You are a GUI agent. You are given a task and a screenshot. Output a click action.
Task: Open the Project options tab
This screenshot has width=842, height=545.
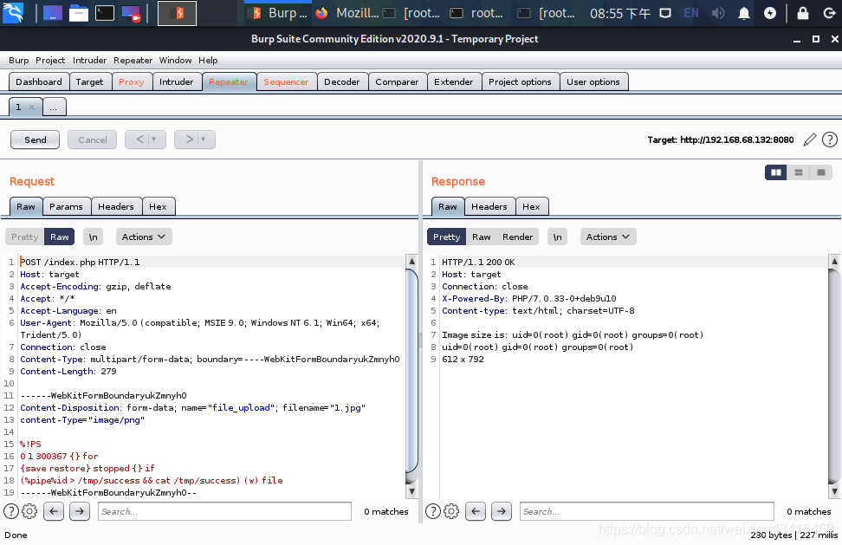tap(520, 81)
